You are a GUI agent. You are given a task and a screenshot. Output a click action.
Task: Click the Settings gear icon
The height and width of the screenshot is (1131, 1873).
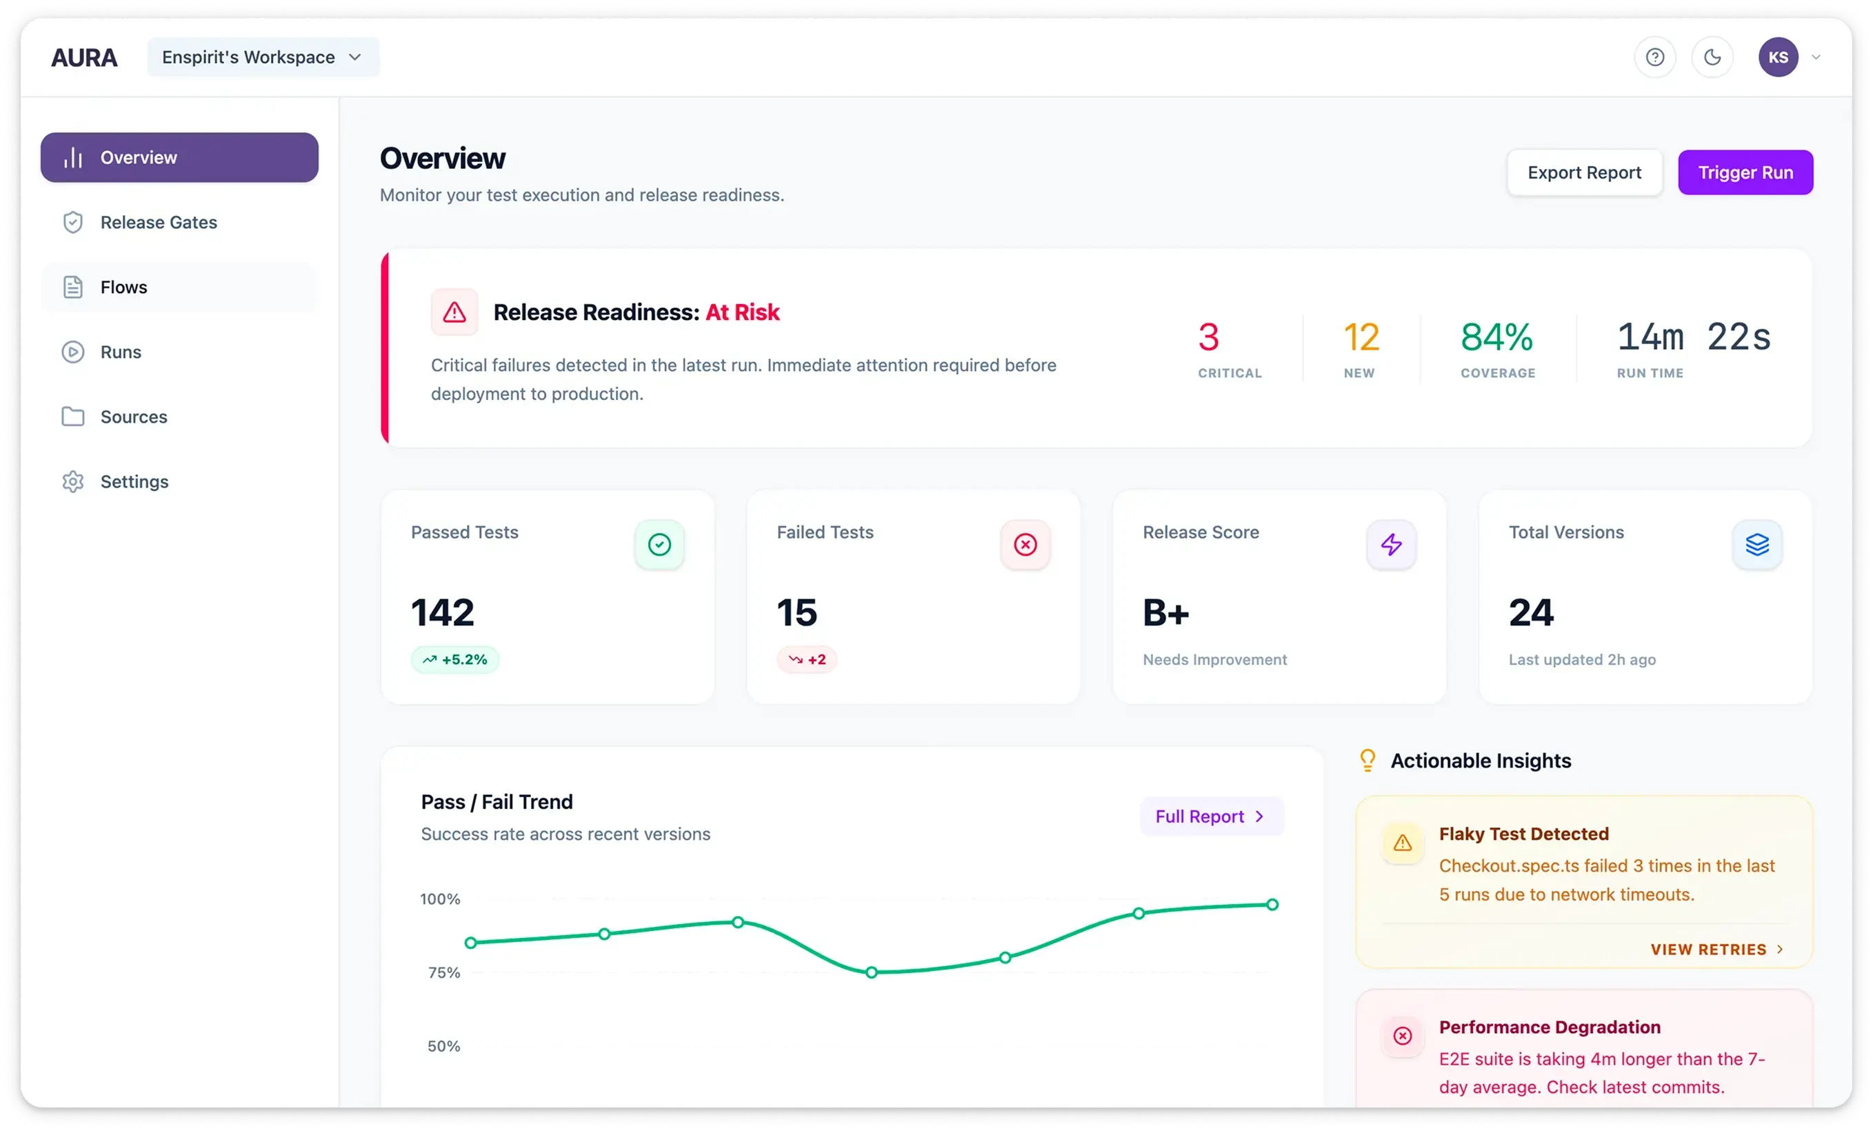click(x=73, y=482)
